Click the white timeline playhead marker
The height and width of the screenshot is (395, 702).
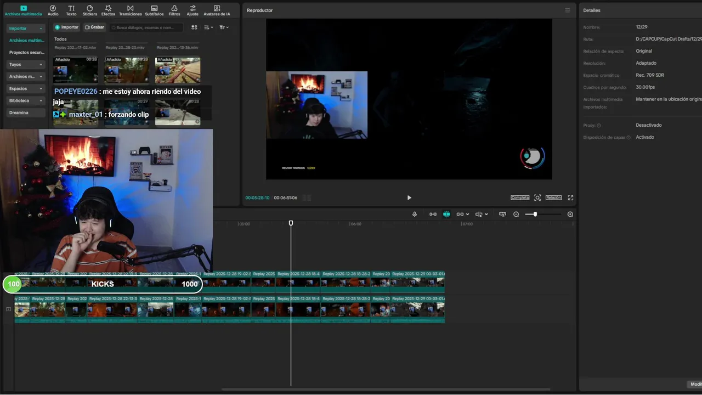tap(291, 223)
